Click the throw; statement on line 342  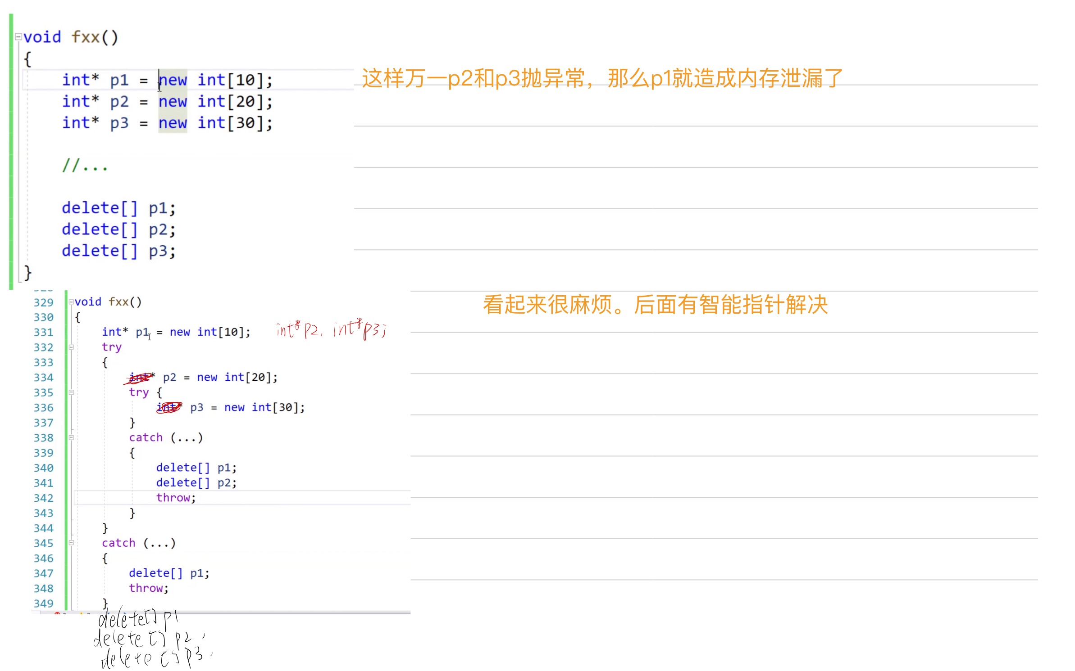tap(176, 498)
